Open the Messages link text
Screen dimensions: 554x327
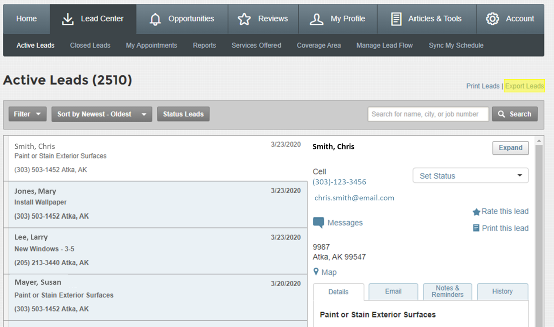(x=345, y=223)
